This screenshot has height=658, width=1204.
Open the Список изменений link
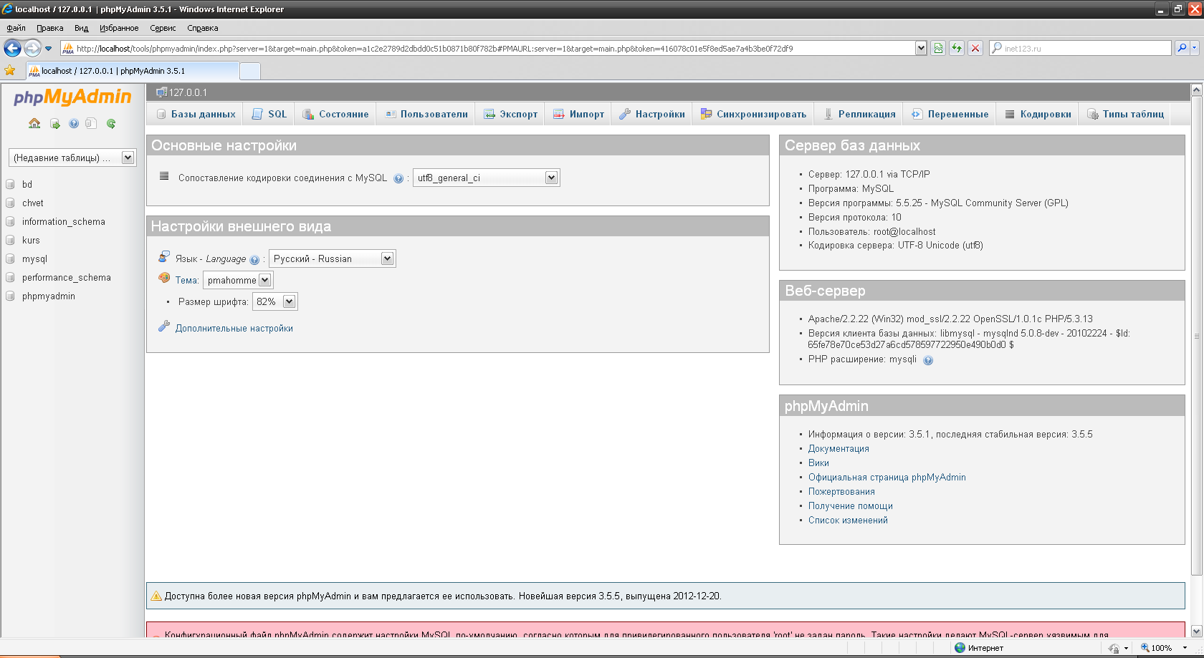848,521
